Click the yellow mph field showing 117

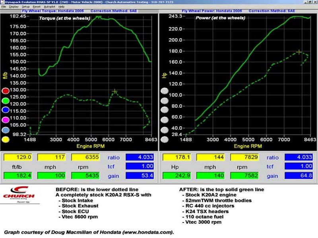(x=52, y=157)
